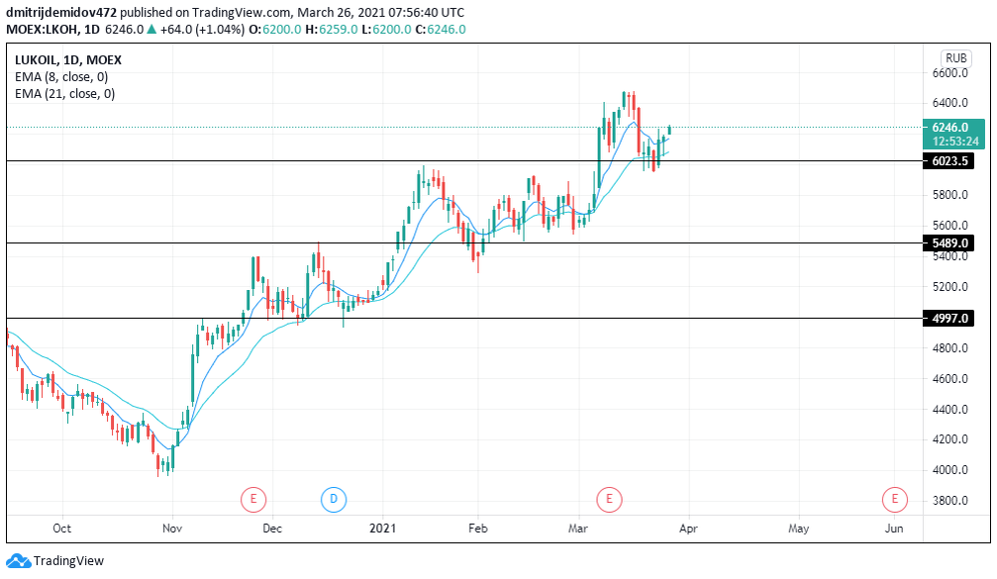Open the TradingView link text
This screenshot has width=997, height=579.
click(68, 560)
